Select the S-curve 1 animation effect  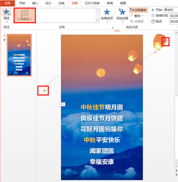(x=25, y=15)
